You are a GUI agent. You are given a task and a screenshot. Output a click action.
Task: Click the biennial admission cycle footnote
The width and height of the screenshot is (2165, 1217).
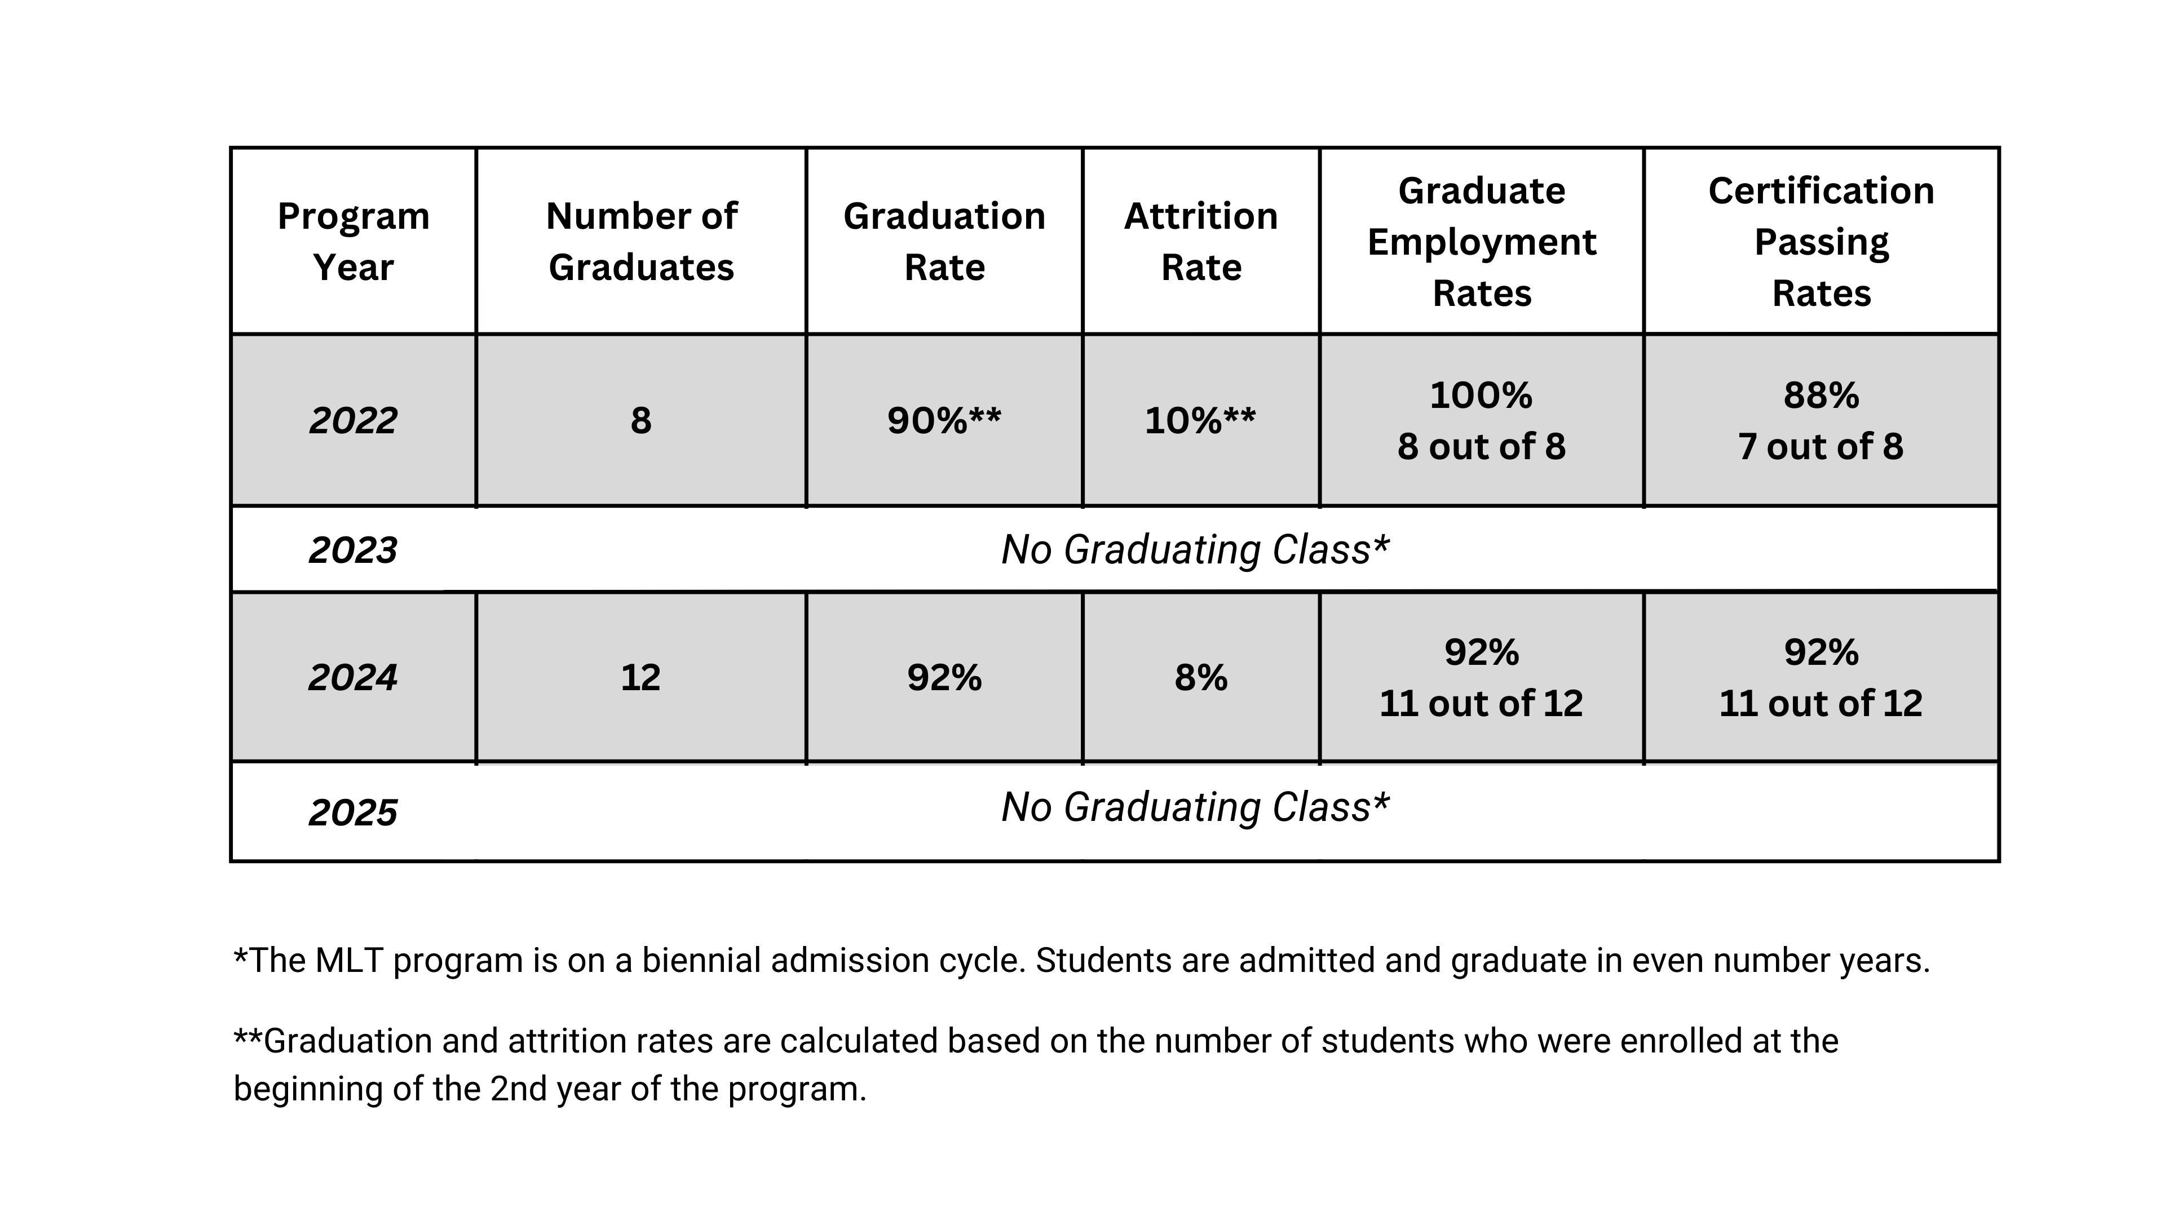[x=1082, y=961]
